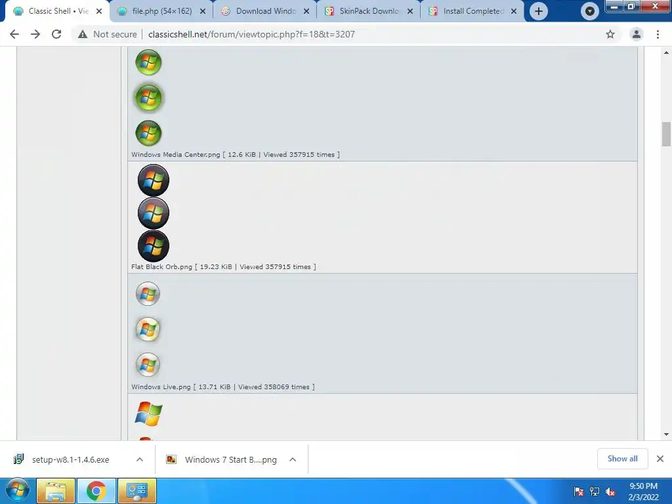Image resolution: width=672 pixels, height=504 pixels.
Task: Close the Download Windo... tab
Action: pyautogui.click(x=306, y=11)
